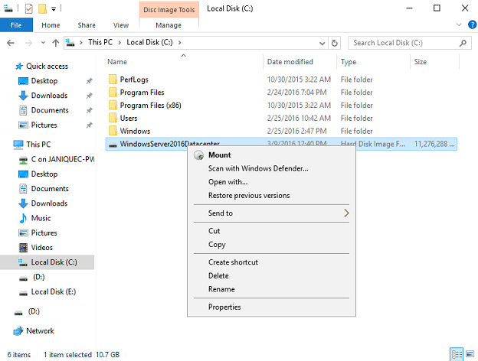Open pinned Documents under Quick access
Screen dimensions: 478x361
click(50, 110)
